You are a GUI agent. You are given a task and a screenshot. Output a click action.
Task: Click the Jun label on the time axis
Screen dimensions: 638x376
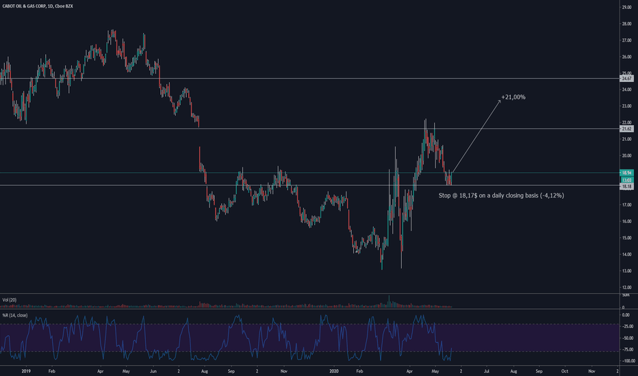[153, 371]
